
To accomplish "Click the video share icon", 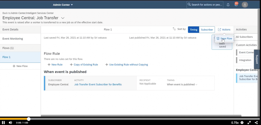I will tap(256, 123).
